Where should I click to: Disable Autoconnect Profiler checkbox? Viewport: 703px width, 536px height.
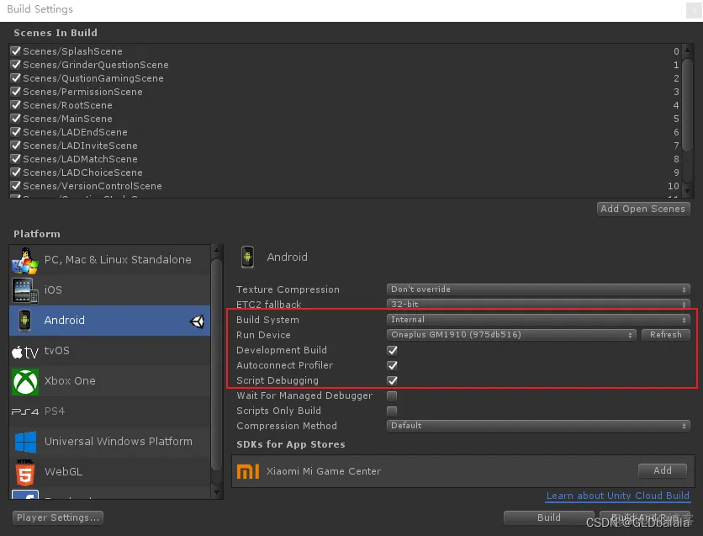393,365
